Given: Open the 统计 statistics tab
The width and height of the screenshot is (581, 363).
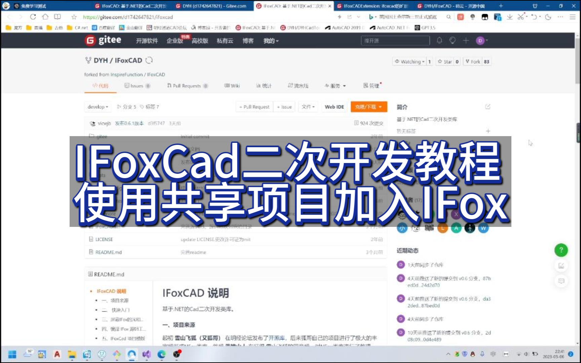Looking at the screenshot, I should pos(264,86).
